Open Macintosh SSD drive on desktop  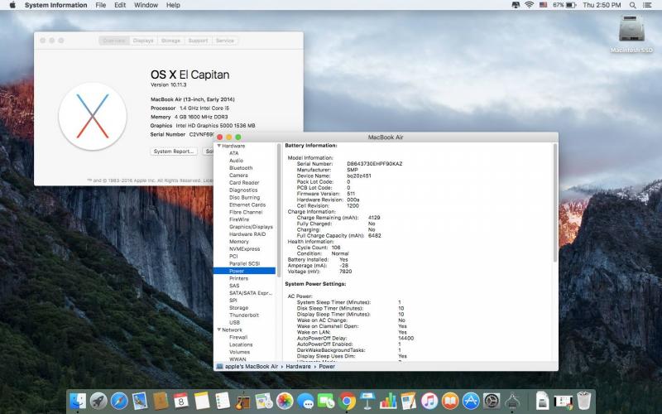point(631,34)
